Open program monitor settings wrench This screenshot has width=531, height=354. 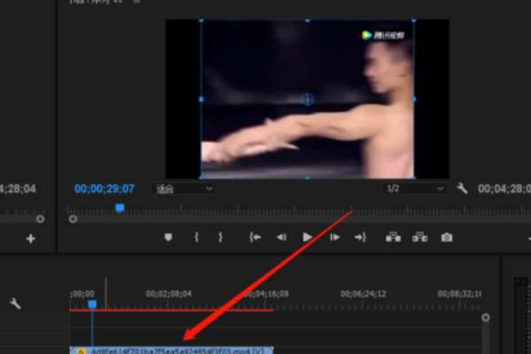462,189
